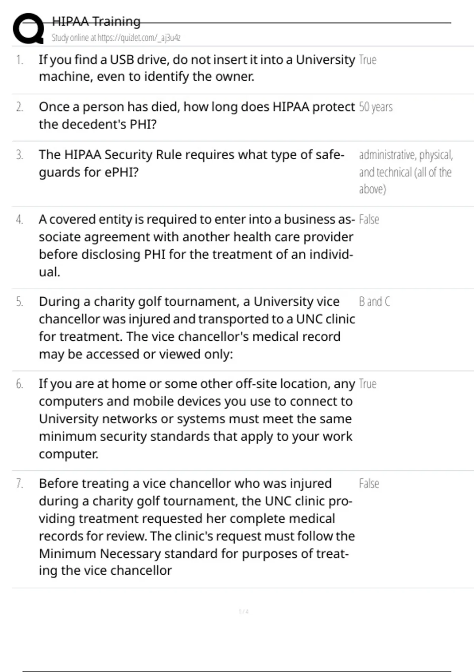474x672 pixels.
Task: Click question number 5 marker
Action: coord(19,302)
